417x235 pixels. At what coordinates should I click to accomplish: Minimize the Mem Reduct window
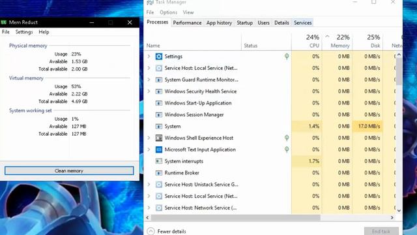[92, 23]
